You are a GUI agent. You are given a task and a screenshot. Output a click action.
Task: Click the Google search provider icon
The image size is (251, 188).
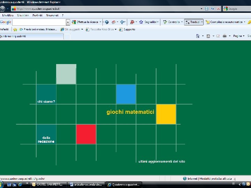pos(226,9)
